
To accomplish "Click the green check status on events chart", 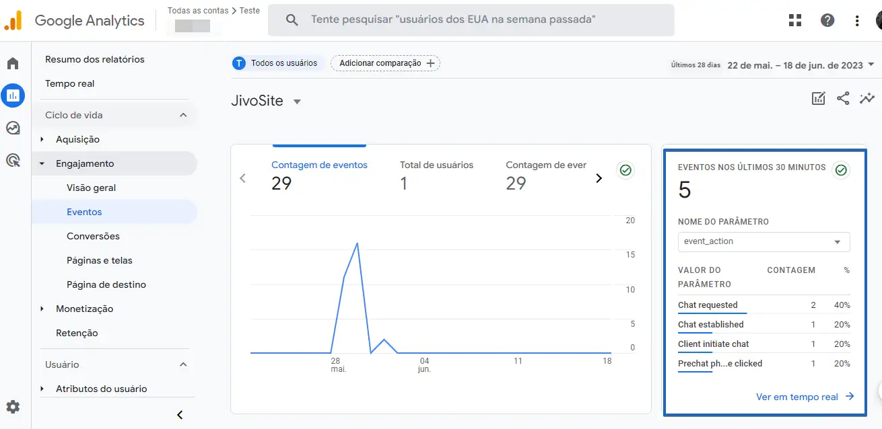I will [x=625, y=170].
